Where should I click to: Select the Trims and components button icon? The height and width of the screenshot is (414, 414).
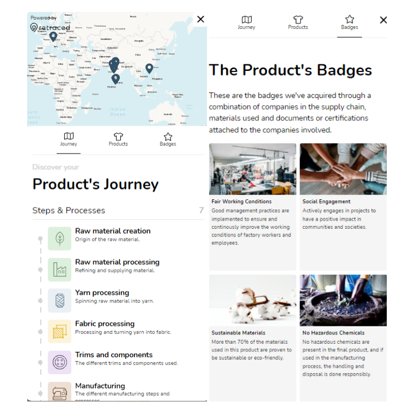59,362
